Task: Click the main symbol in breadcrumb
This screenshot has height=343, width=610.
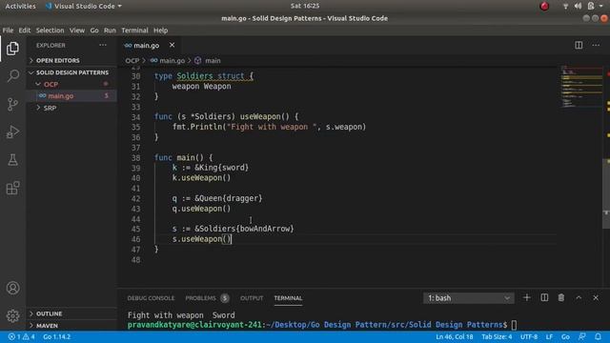Action: click(x=208, y=61)
